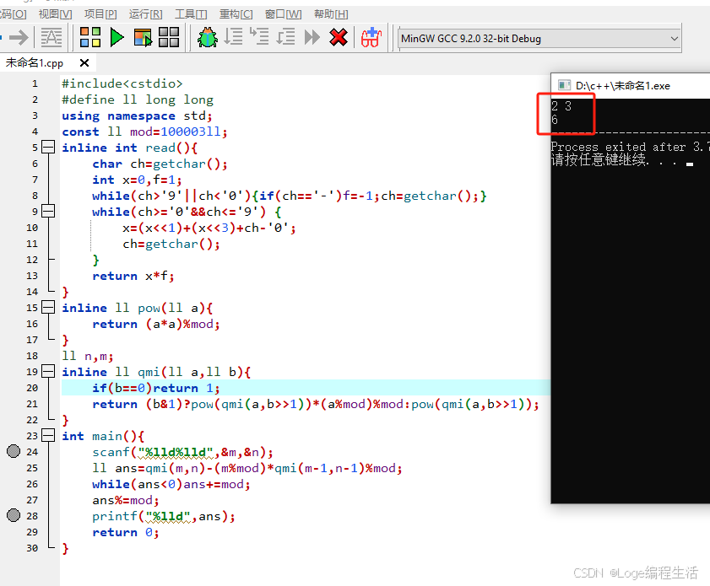Click 'int x=0,f=1;' on line 7
Image resolution: width=710 pixels, height=586 pixels.
(x=138, y=180)
